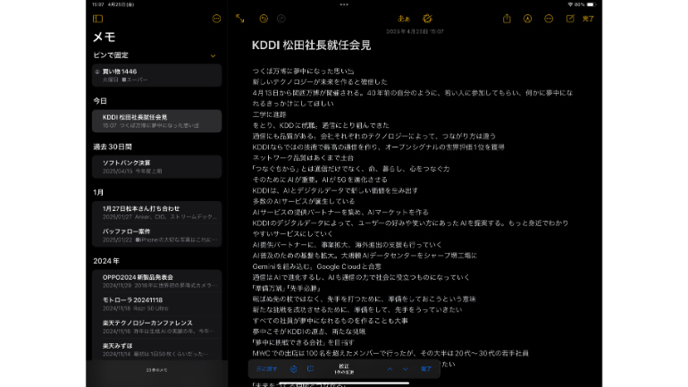This screenshot has height=387, width=688.
Task: Tap the undo arrow icon
Action: (264, 19)
